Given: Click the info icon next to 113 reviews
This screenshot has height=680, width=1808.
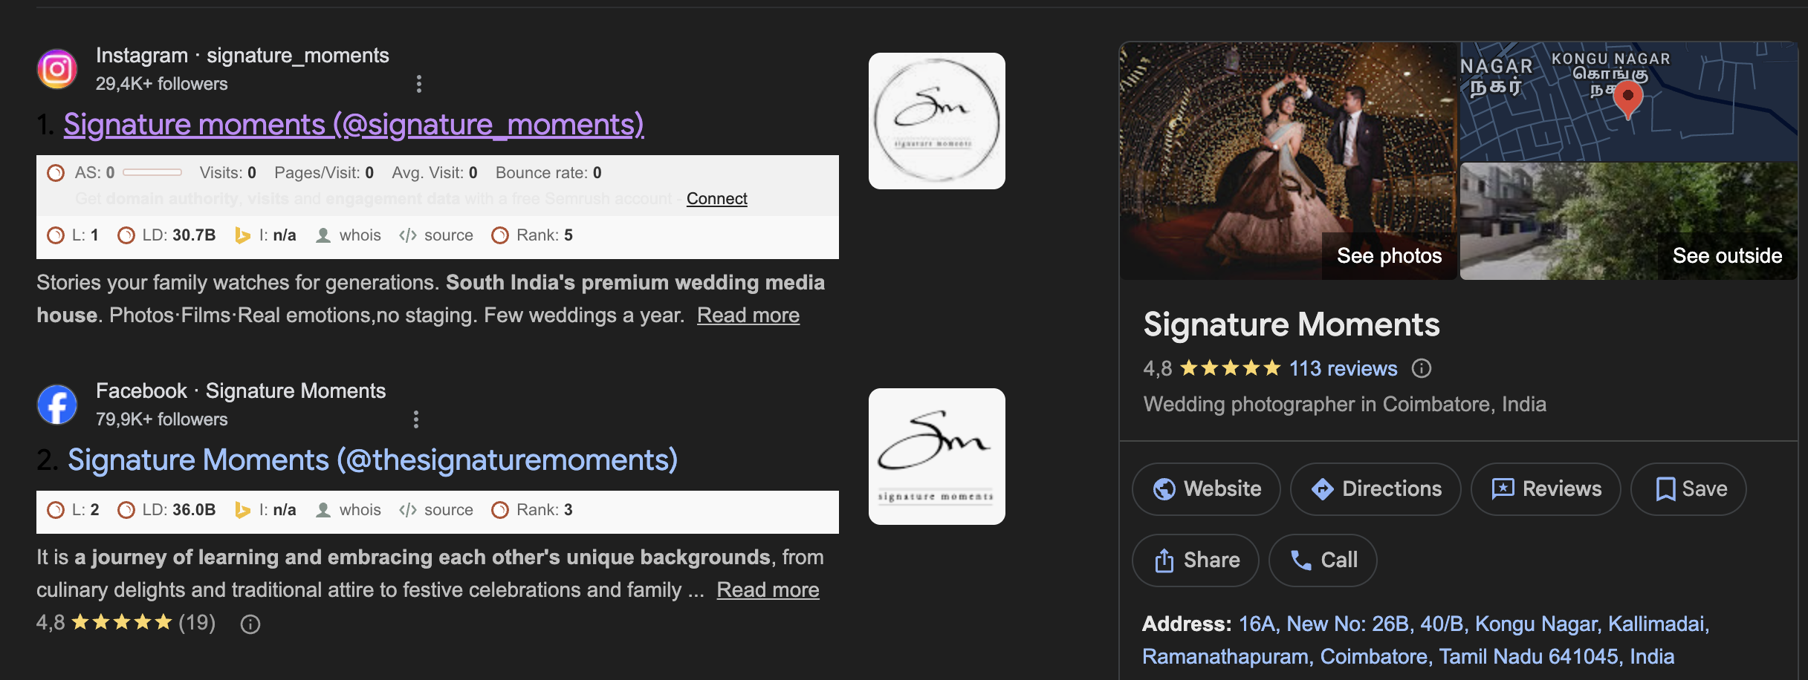Looking at the screenshot, I should 1422,368.
